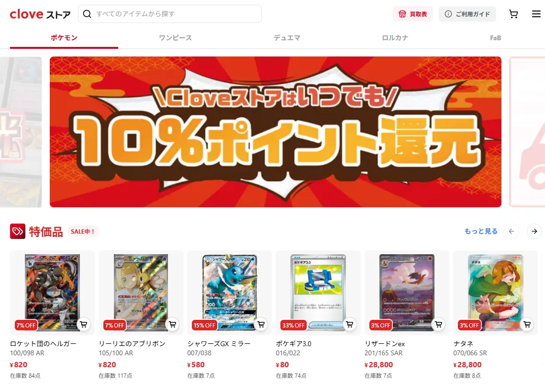
Task: Add リザードンex to cart
Action: coord(439,324)
